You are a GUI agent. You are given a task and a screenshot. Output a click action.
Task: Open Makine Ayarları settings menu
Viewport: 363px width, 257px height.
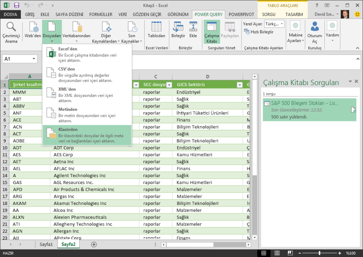pos(296,32)
